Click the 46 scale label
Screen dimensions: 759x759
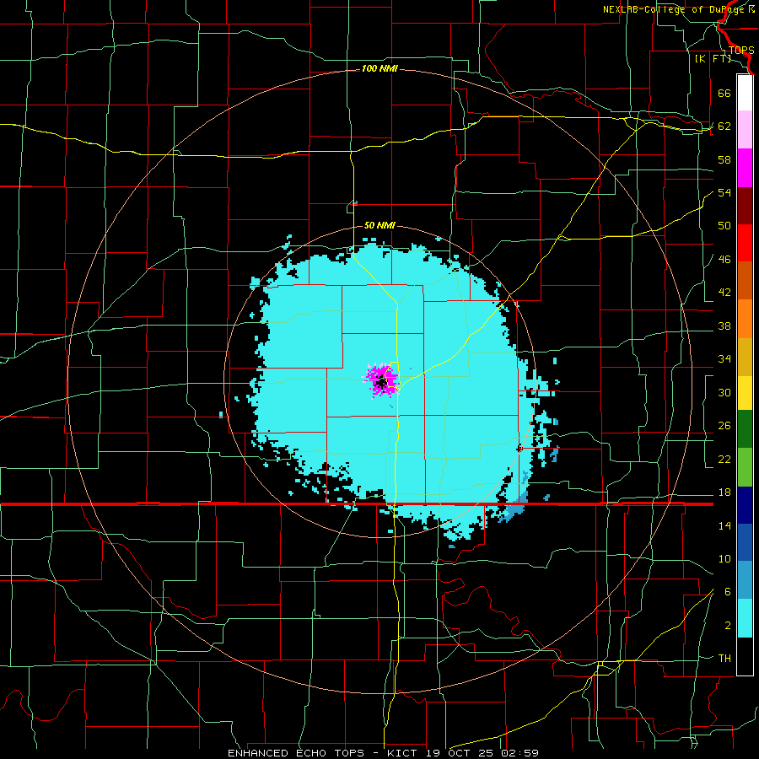724,260
